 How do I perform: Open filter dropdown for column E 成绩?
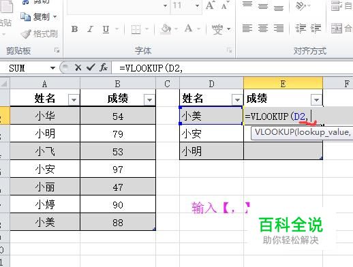click(316, 99)
